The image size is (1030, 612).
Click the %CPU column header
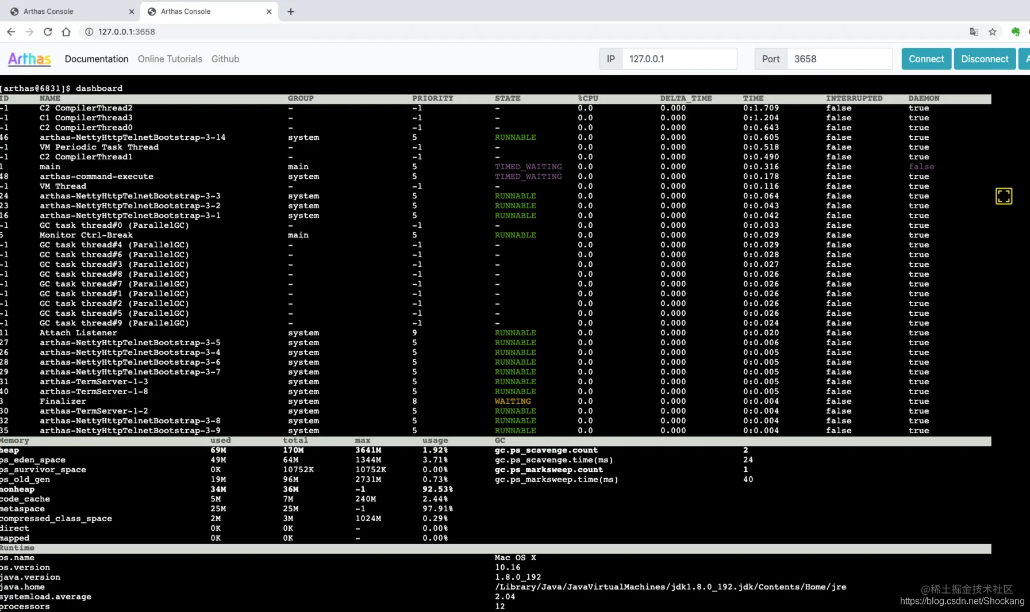(588, 98)
